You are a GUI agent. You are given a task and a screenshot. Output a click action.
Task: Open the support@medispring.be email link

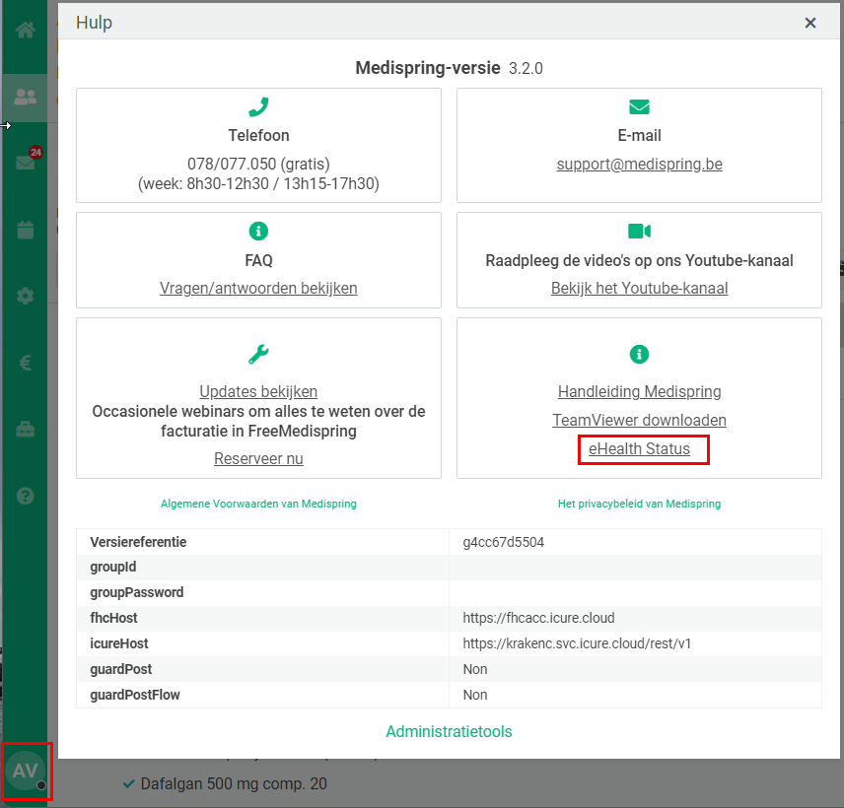coord(639,165)
